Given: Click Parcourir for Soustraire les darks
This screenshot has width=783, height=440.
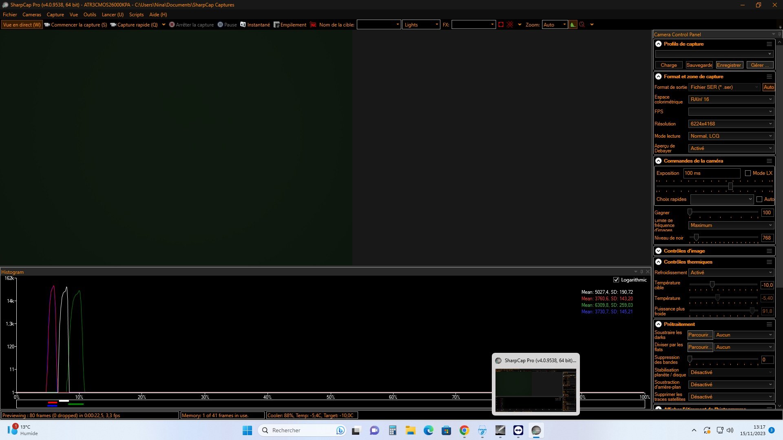Looking at the screenshot, I should point(700,335).
